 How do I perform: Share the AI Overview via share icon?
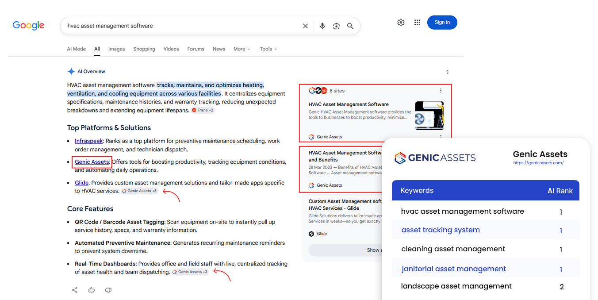(x=75, y=290)
